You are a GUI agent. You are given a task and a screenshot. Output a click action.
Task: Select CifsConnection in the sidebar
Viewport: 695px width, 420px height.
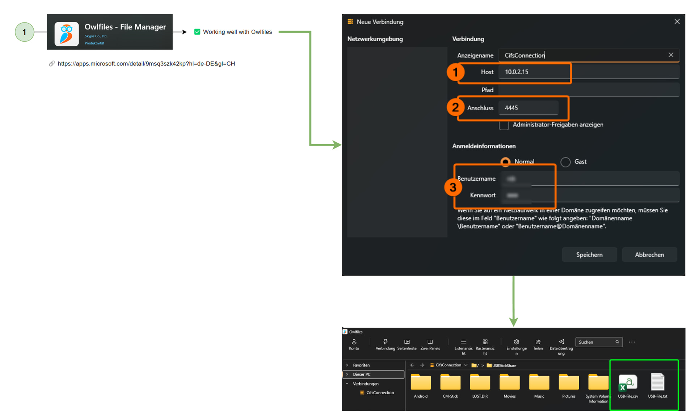[380, 392]
